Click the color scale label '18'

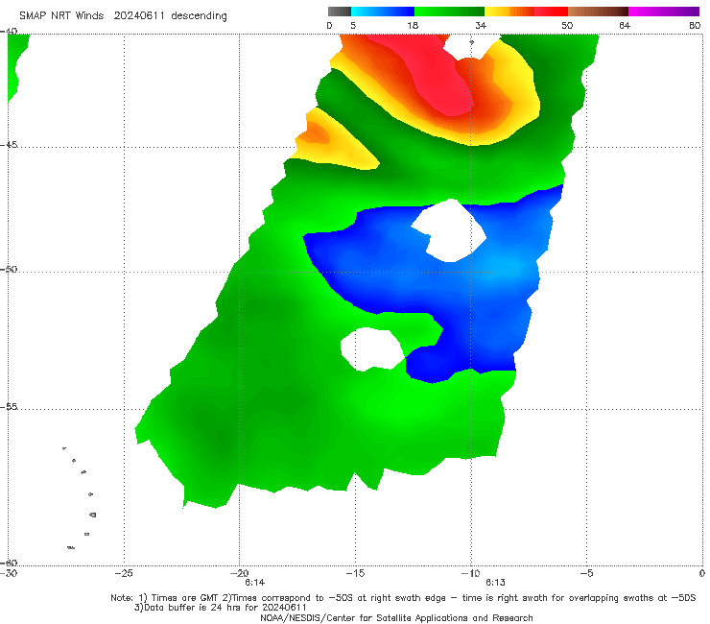pyautogui.click(x=413, y=26)
